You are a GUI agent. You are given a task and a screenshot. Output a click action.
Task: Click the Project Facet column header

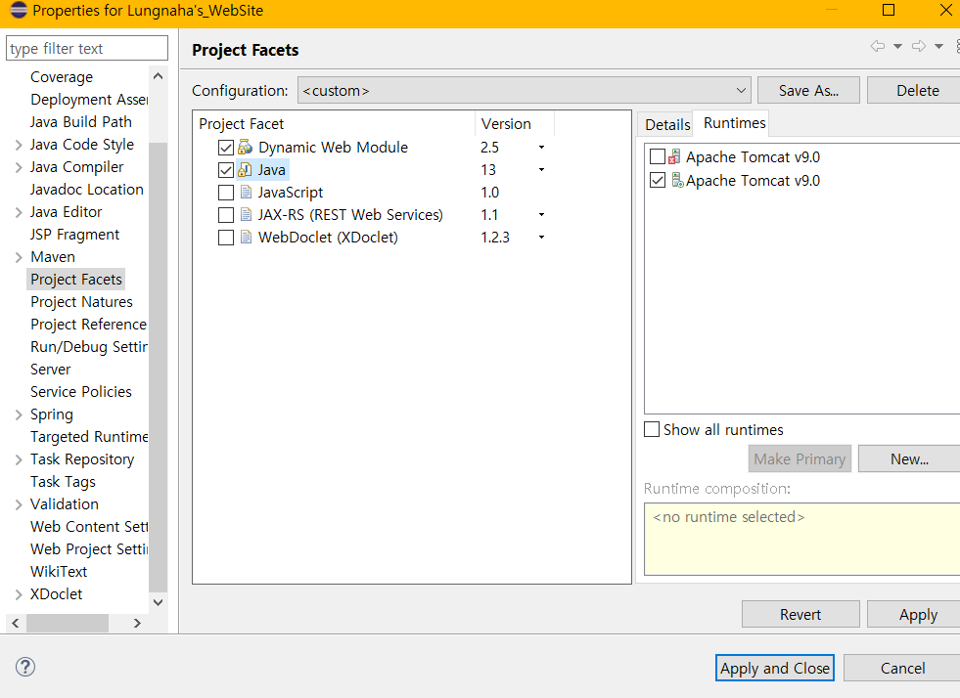[335, 123]
